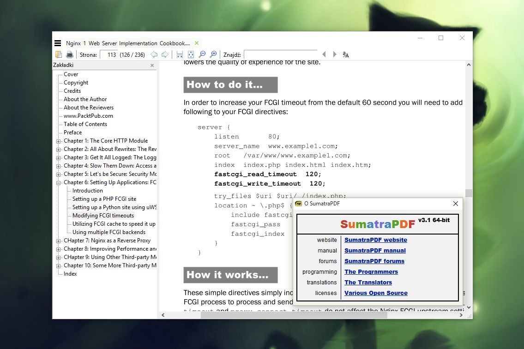524x349 pixels.
Task: Expand Chapter 8: Improving Performance
Action: coord(59,249)
